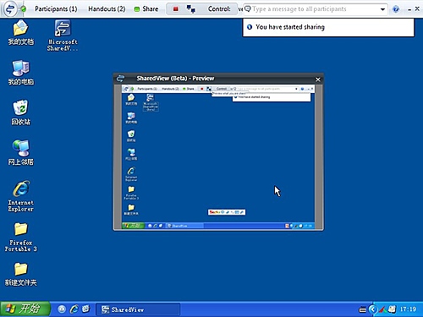The width and height of the screenshot is (423, 317).
Task: Click the language bar icon in tray
Action: 362,310
